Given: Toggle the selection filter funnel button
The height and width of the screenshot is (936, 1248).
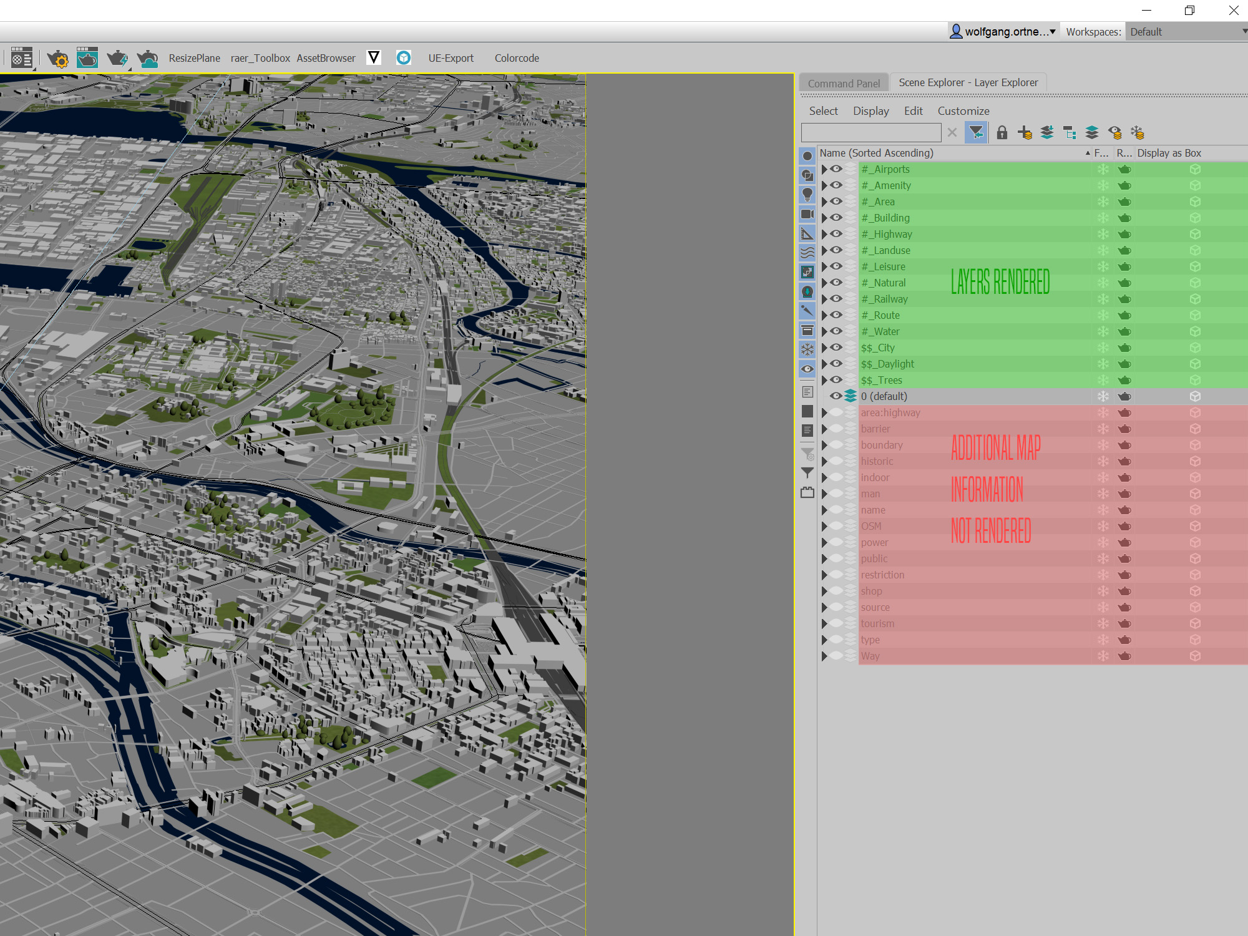Looking at the screenshot, I should (x=976, y=132).
